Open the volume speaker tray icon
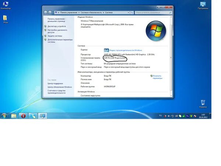221x166 pixels. pyautogui.click(x=169, y=116)
